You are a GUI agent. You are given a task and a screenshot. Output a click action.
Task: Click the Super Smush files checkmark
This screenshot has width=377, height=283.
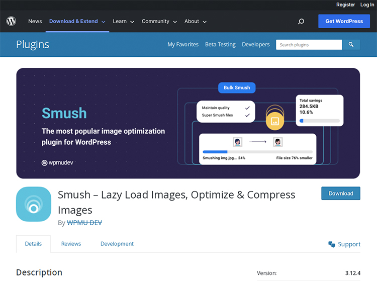(247, 115)
